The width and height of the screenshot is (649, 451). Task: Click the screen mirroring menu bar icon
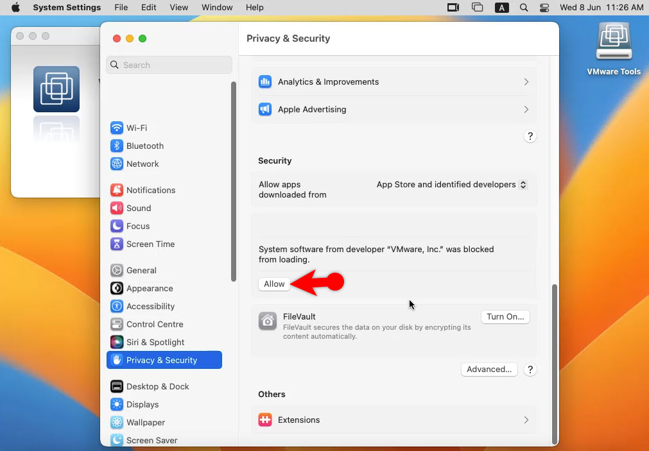[453, 8]
